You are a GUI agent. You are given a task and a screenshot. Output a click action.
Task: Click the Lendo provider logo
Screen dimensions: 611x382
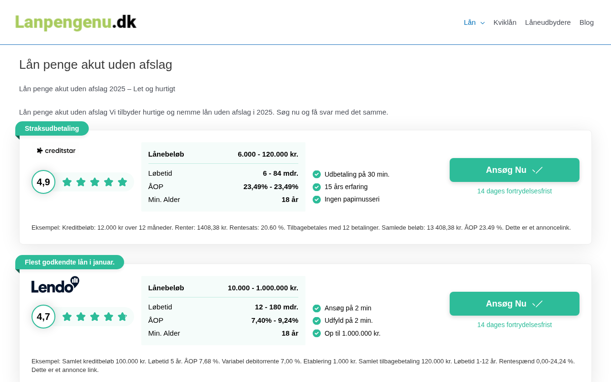tap(55, 285)
